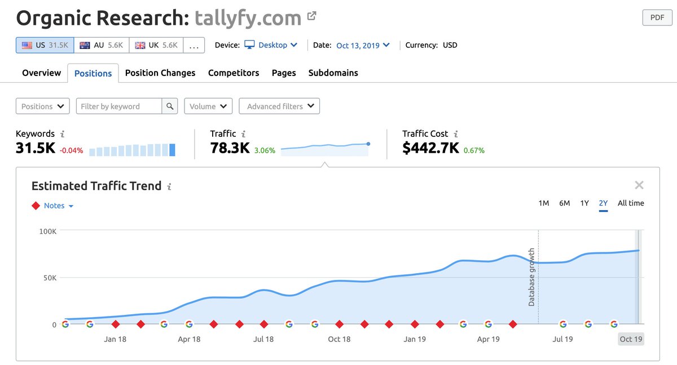Set chart range to 2Y
The height and width of the screenshot is (365, 677).
(x=603, y=203)
